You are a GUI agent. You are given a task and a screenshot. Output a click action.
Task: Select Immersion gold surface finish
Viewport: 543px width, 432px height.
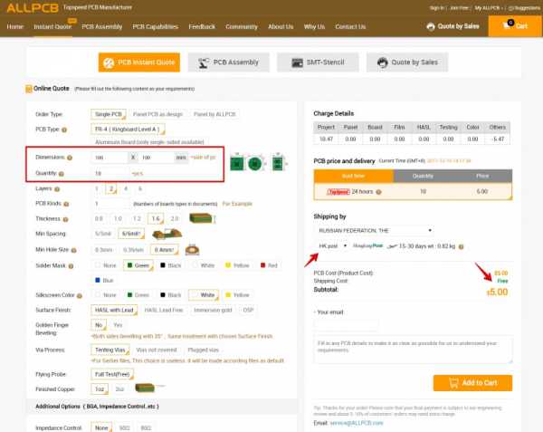coord(213,310)
